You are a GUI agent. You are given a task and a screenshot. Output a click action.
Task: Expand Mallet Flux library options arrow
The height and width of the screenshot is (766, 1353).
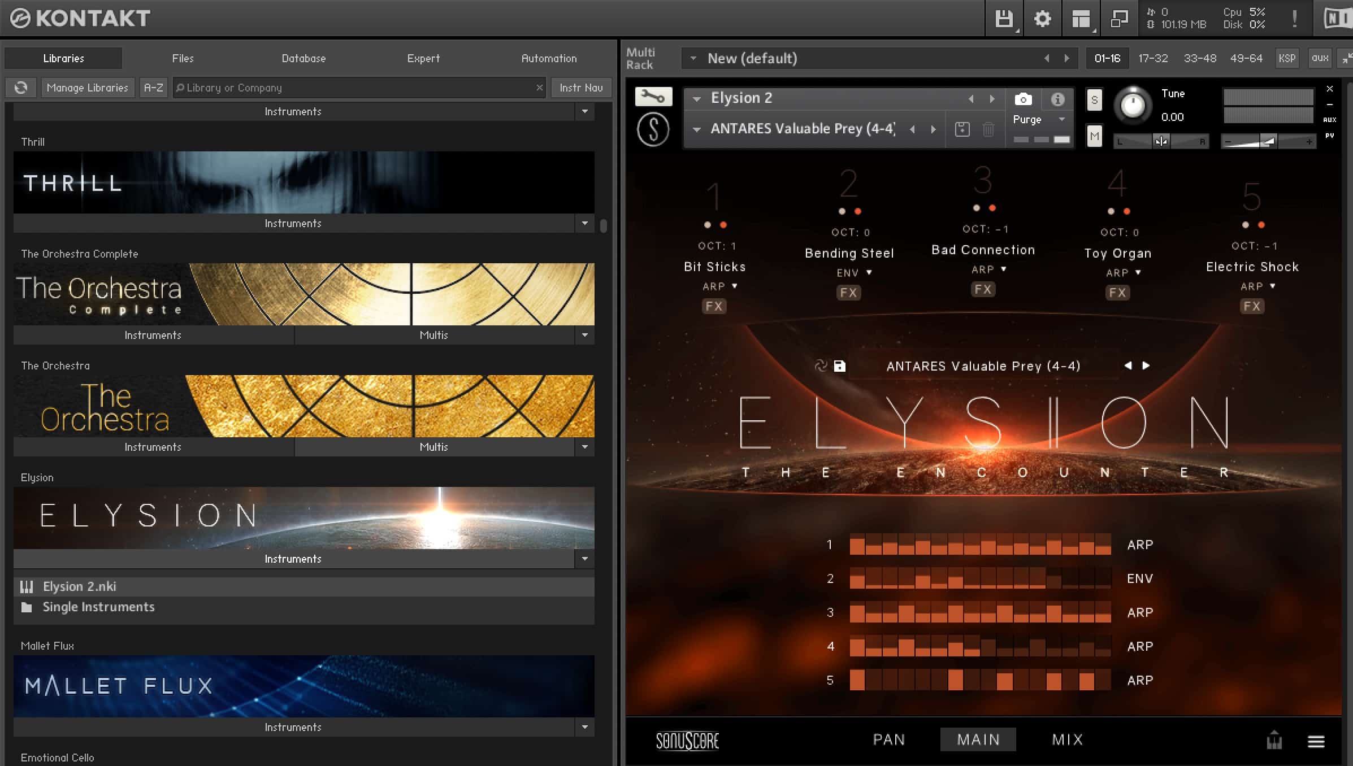click(584, 727)
